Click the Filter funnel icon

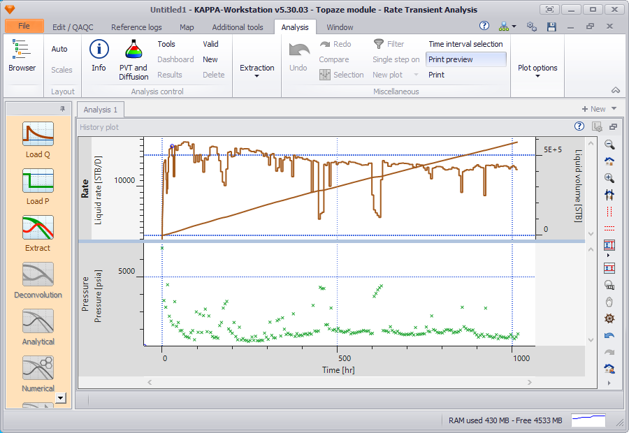coord(378,44)
